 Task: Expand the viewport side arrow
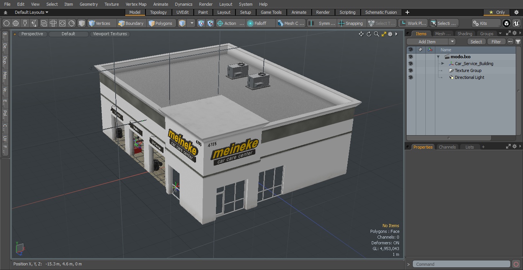396,34
